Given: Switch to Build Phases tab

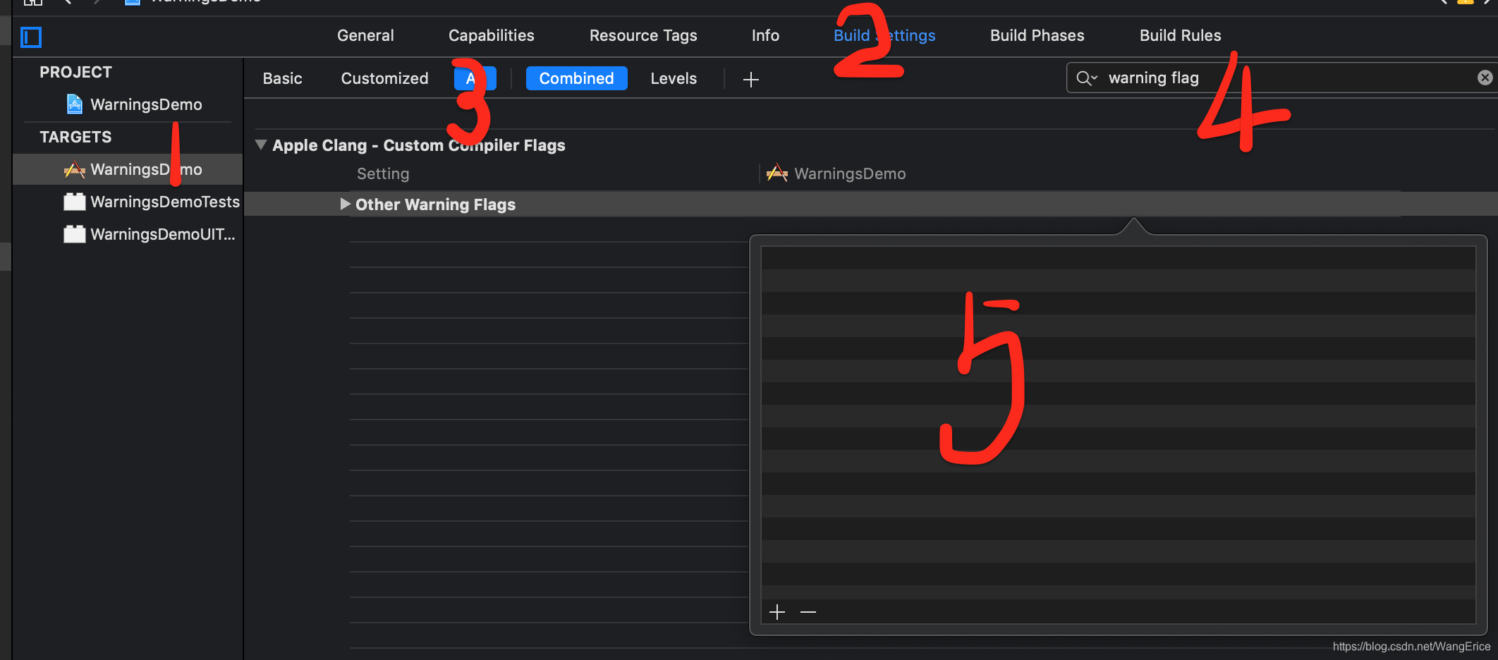Looking at the screenshot, I should [x=1037, y=35].
